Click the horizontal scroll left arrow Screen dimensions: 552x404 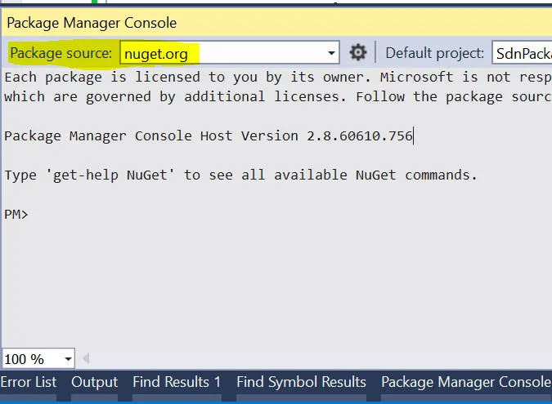[85, 358]
